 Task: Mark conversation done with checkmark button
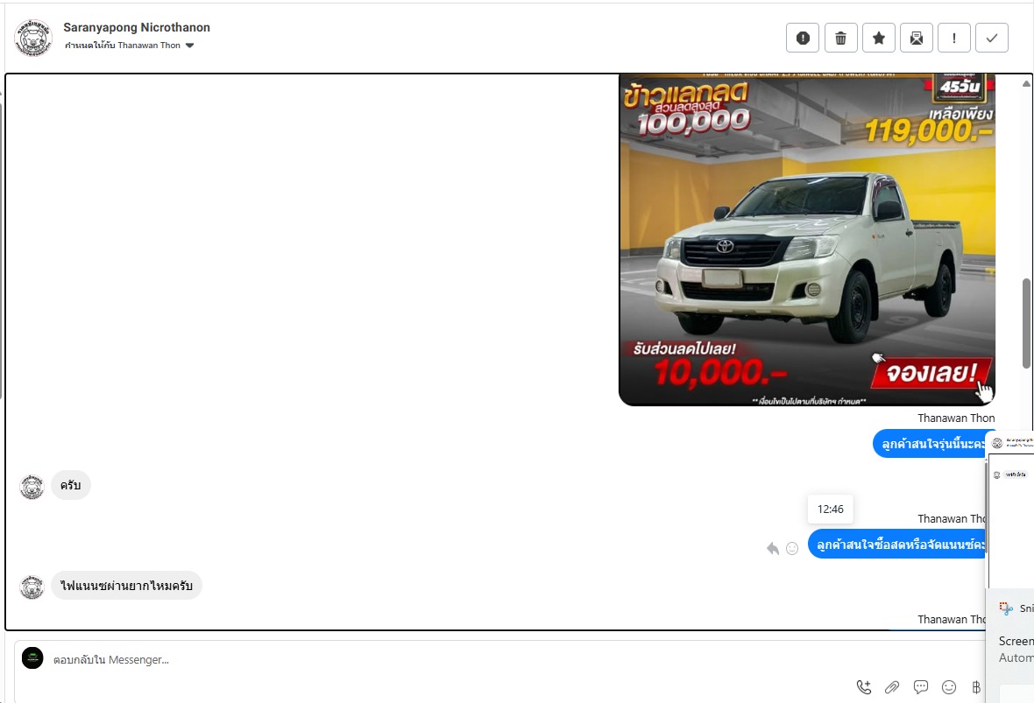tap(992, 38)
